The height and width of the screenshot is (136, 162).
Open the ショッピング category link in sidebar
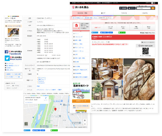(78, 37)
